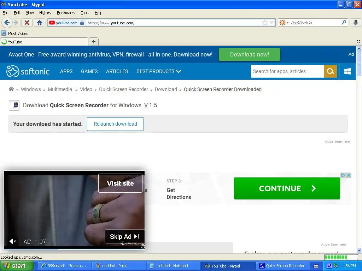
Task: Open the View menu
Action: click(x=30, y=13)
